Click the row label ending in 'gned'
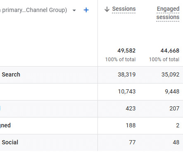 coord(5,125)
